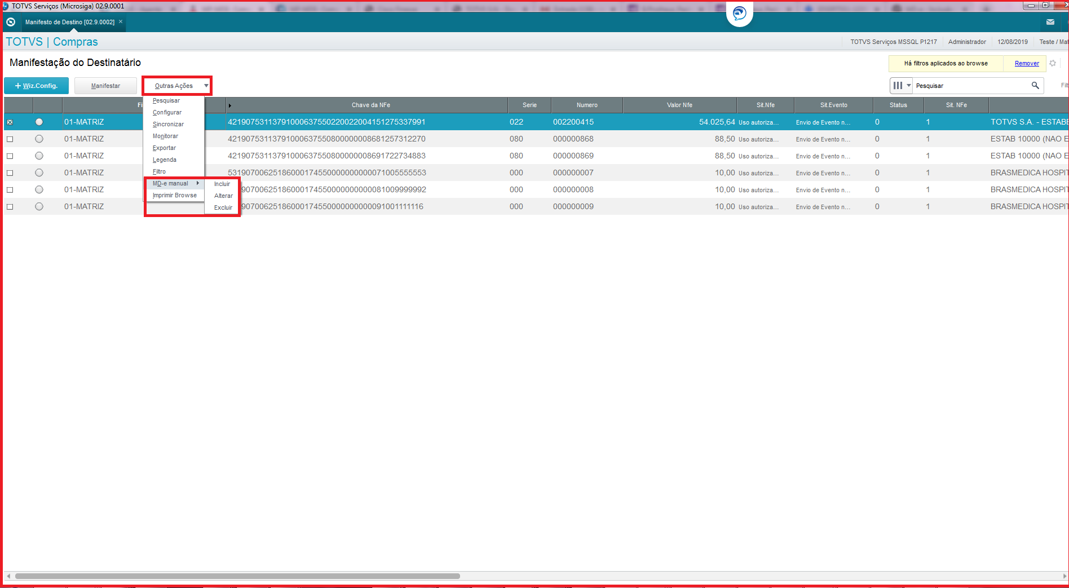The image size is (1069, 588).
Task: Click the Manifestar button
Action: point(105,86)
